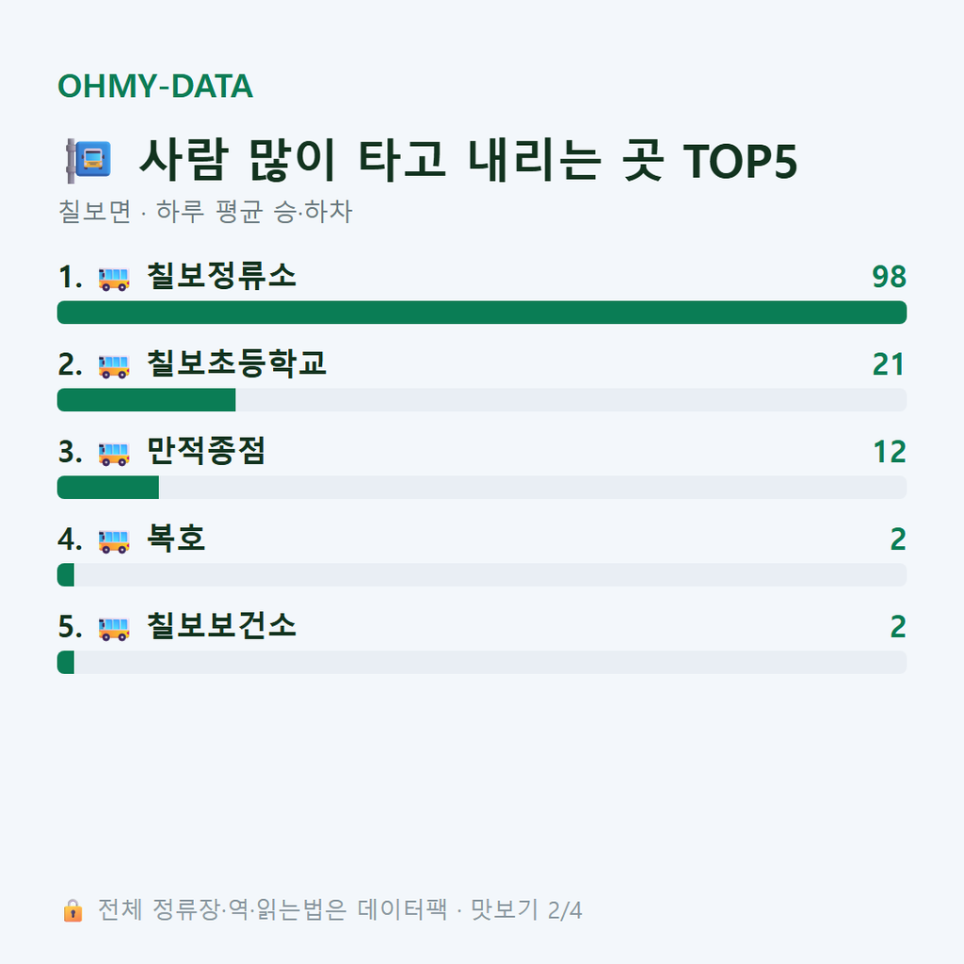Click the full green bar for 칠보정류소
This screenshot has width=964, height=964.
pos(482,313)
